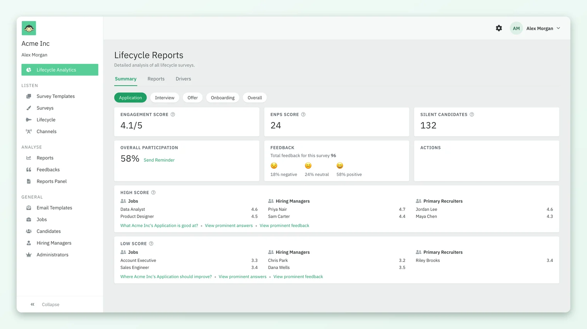Click the Send Reminder link
Viewport: 587px width, 329px height.
[x=159, y=160]
